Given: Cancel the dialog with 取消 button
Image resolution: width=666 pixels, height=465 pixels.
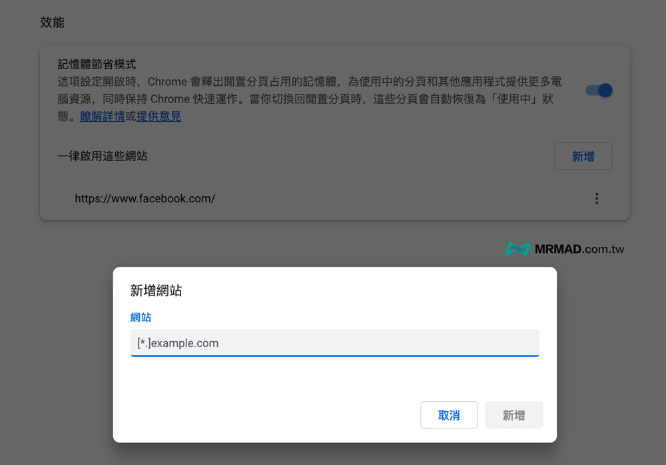Looking at the screenshot, I should pos(449,415).
